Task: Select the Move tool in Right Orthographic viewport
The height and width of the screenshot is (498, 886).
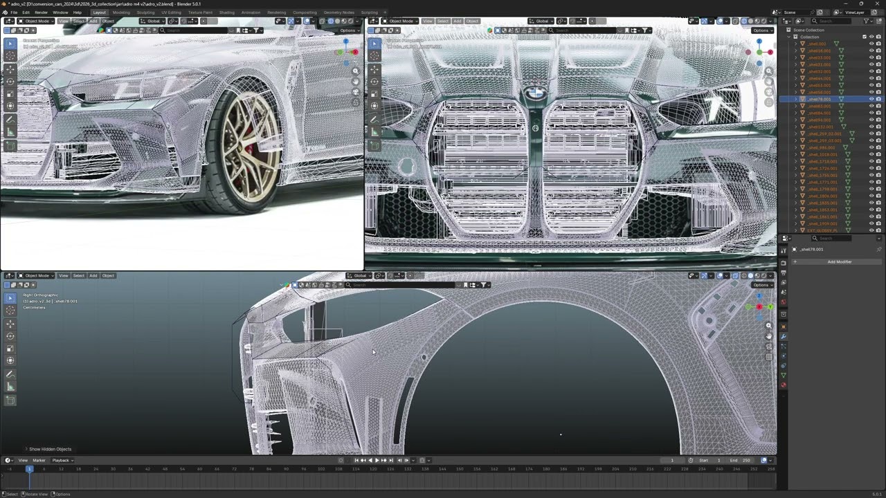Action: 10,324
